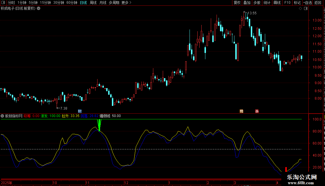Viewport: 325px width, 186px height.
Task: Switch to 5分钟 period
Action: tap(33, 3)
